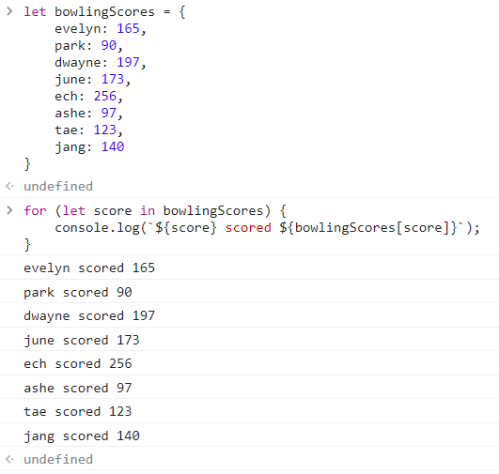The image size is (499, 474).
Task: Click the 'evelyn scored 165' output row
Action: [x=250, y=268]
